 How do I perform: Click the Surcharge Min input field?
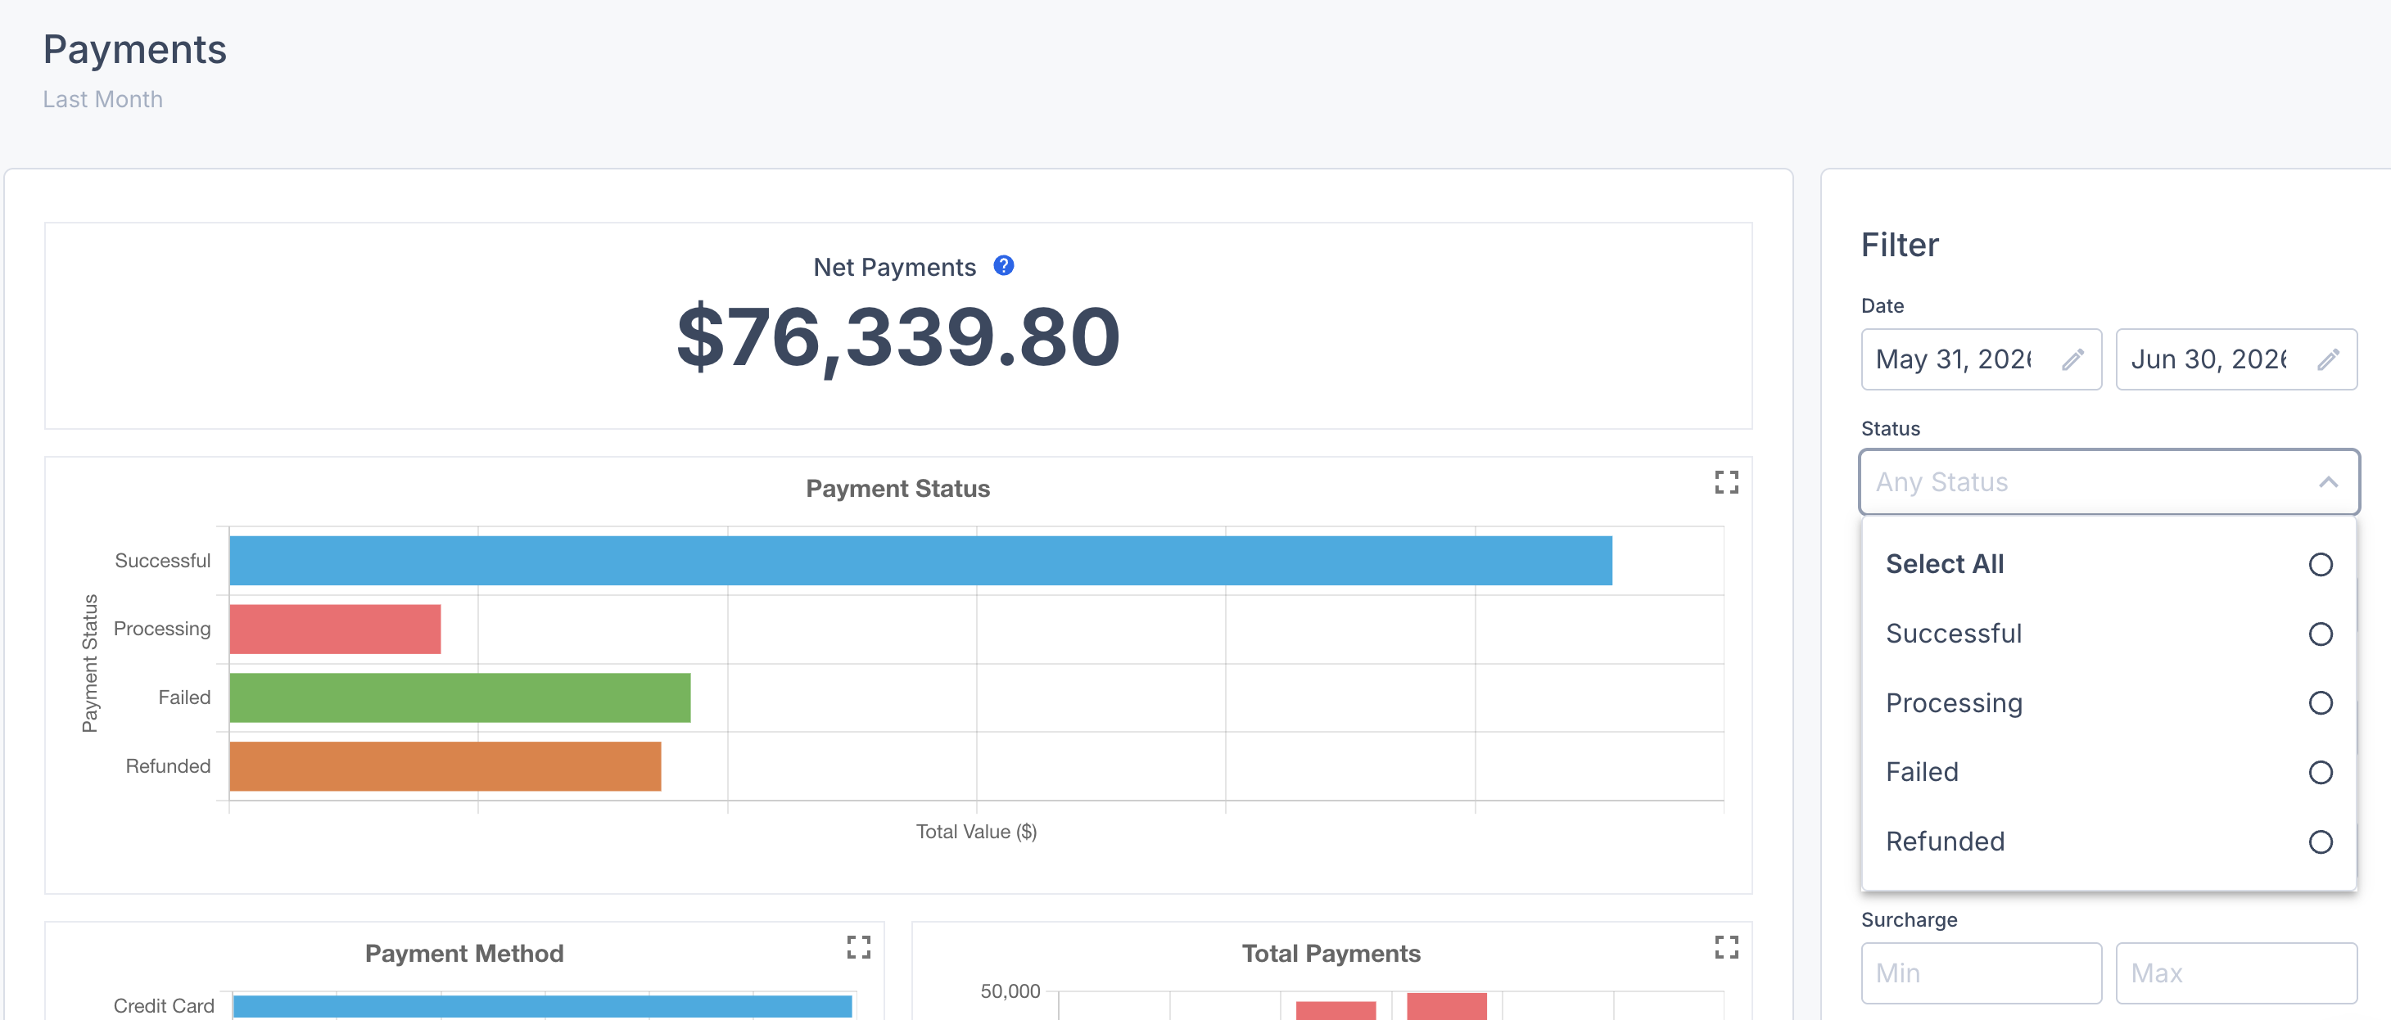point(1981,973)
